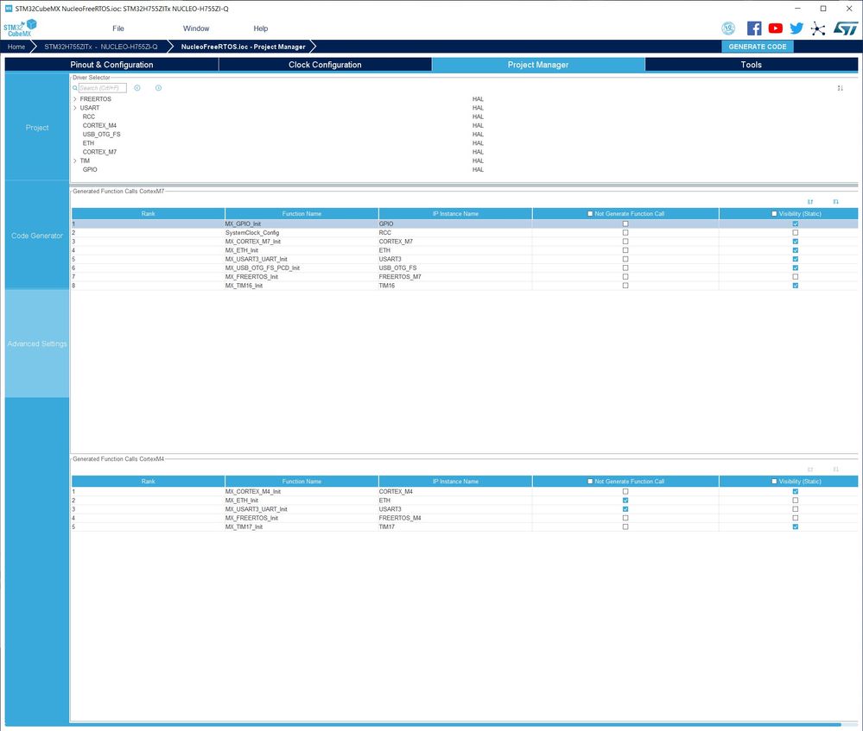863x731 pixels.
Task: Expand the TIM driver node
Action: point(75,161)
